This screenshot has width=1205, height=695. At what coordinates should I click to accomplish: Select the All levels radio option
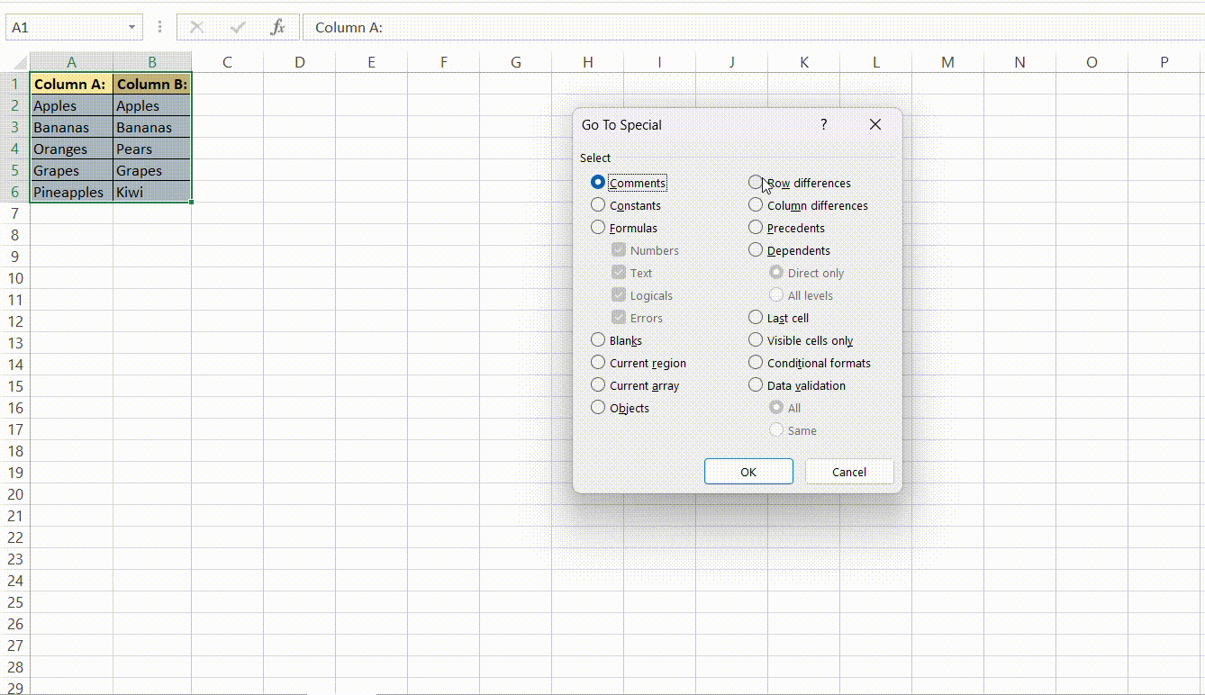(x=776, y=294)
